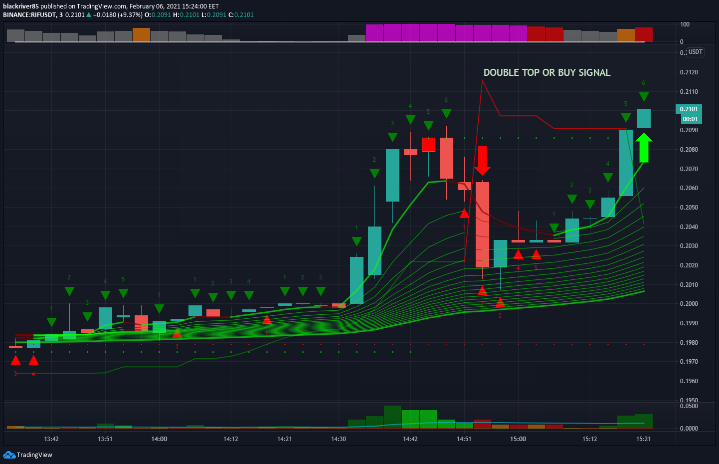Click the 15:00 time axis label

click(518, 439)
